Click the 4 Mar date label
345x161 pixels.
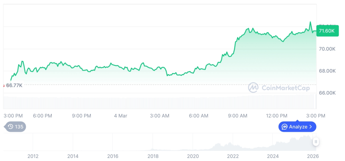click(120, 116)
